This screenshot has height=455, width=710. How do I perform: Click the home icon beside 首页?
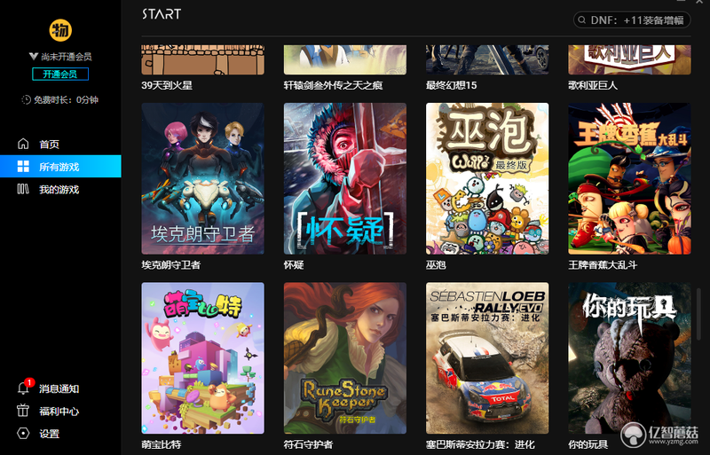[23, 144]
